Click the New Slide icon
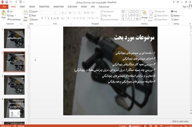Image resolution: width=192 pixels, height=127 pixels. (x=26, y=13)
